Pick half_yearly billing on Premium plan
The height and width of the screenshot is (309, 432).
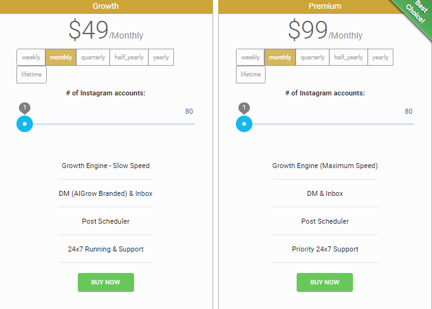coord(349,58)
